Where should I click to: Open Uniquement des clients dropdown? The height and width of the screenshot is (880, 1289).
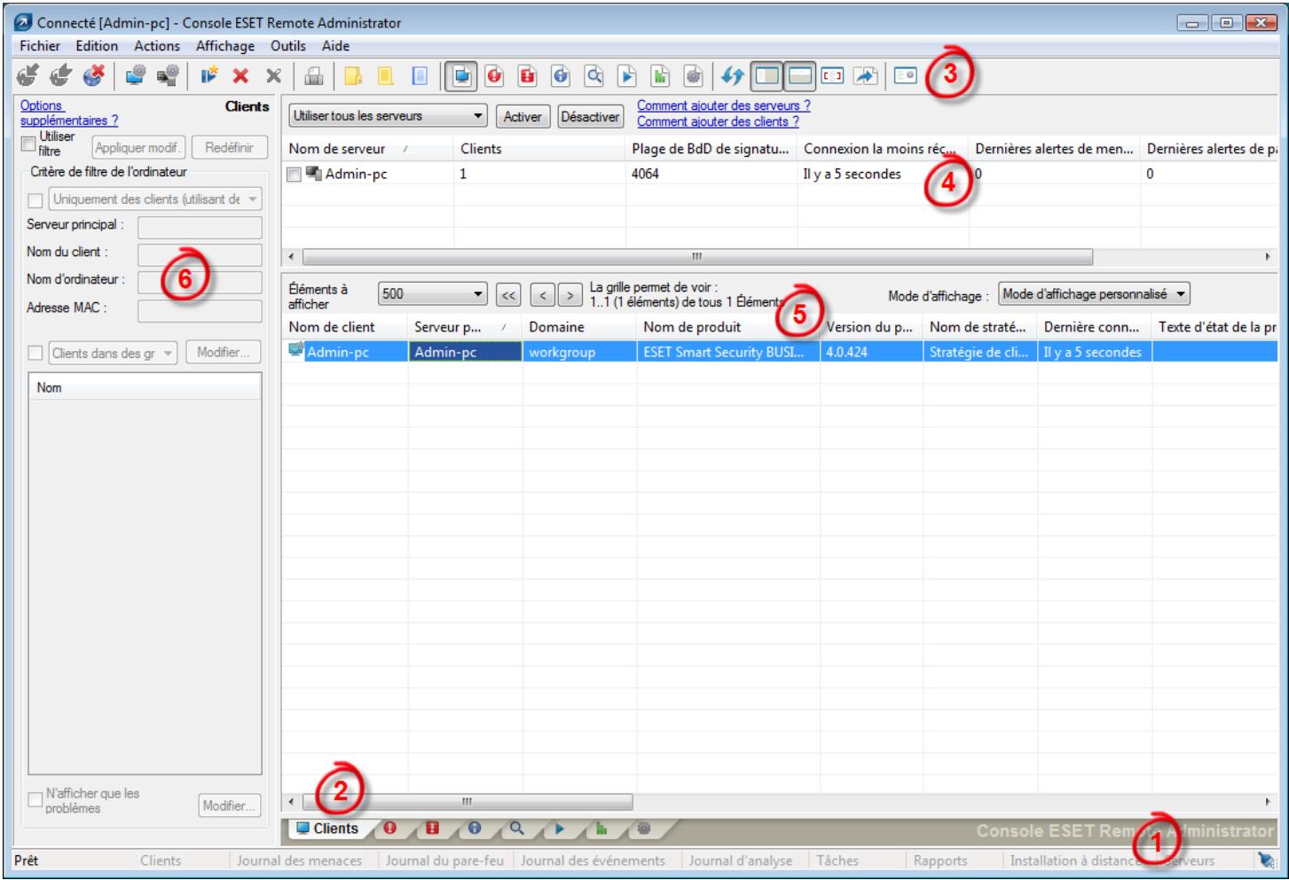(155, 199)
